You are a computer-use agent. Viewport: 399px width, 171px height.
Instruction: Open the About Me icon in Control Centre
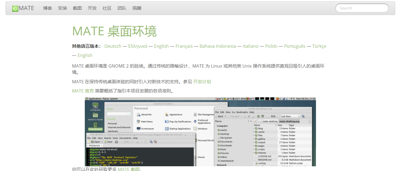click(x=139, y=114)
